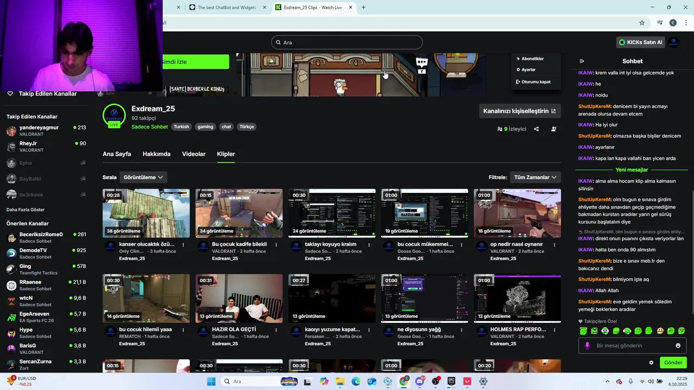Click the purple microphone icon in chat box
This screenshot has height=390, width=694.
click(x=587, y=346)
